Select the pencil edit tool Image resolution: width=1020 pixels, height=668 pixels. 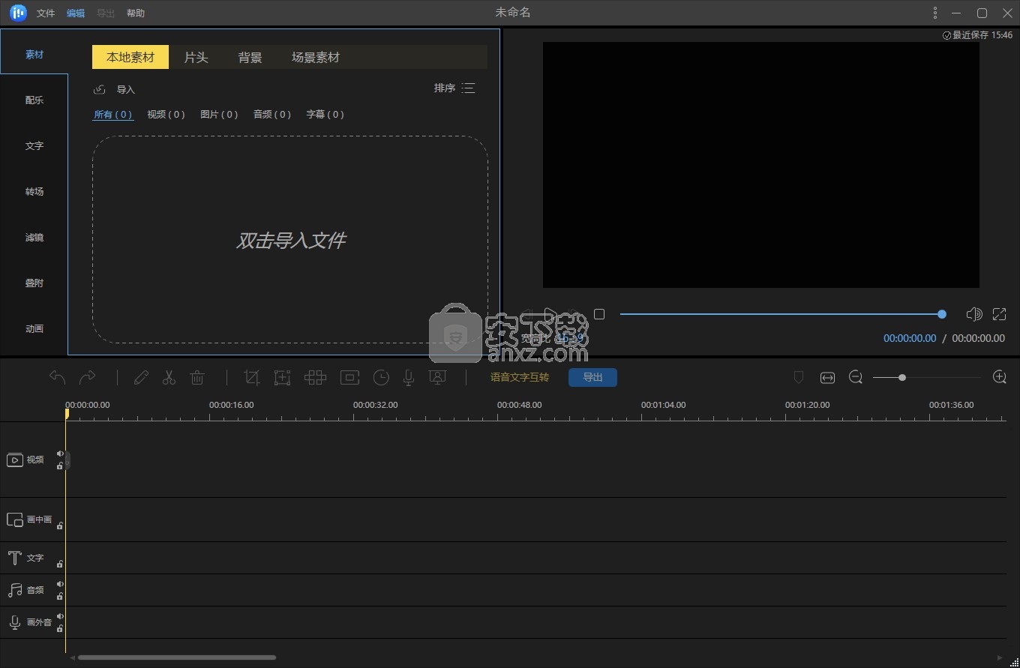click(x=141, y=378)
